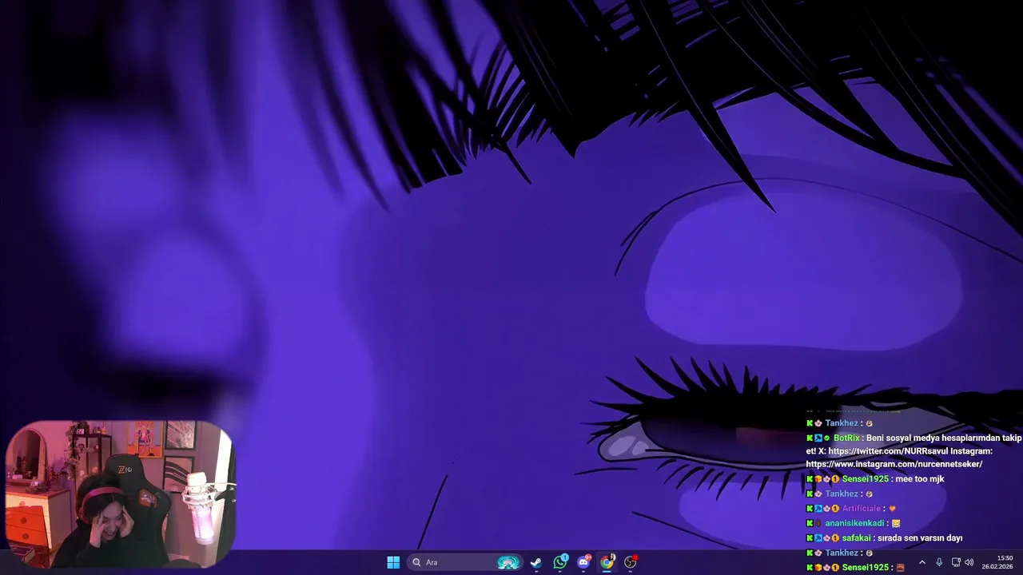Viewport: 1023px width, 575px height.
Task: Select the webcam overlay thumbnail
Action: point(121,494)
